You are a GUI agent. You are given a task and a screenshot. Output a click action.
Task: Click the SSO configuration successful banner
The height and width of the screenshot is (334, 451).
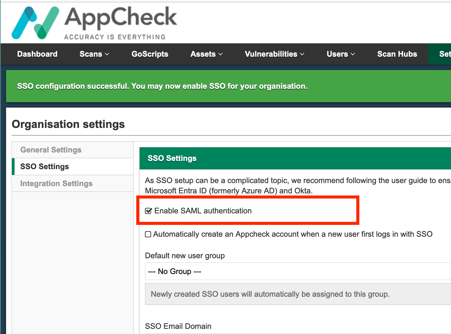coord(161,86)
